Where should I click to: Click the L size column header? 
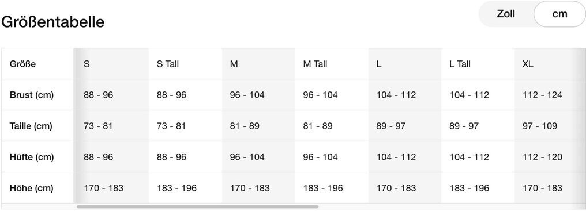point(379,64)
